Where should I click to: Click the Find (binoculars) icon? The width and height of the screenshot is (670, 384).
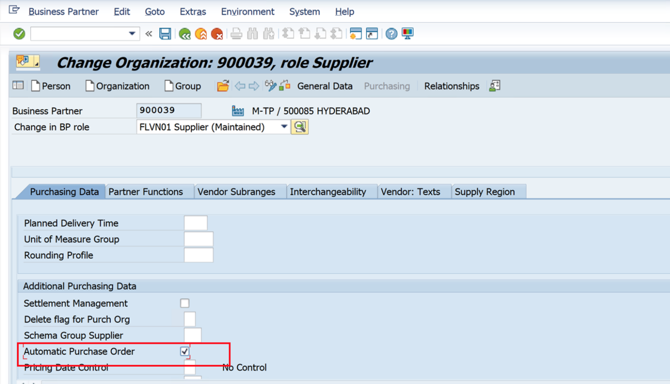[x=253, y=34]
